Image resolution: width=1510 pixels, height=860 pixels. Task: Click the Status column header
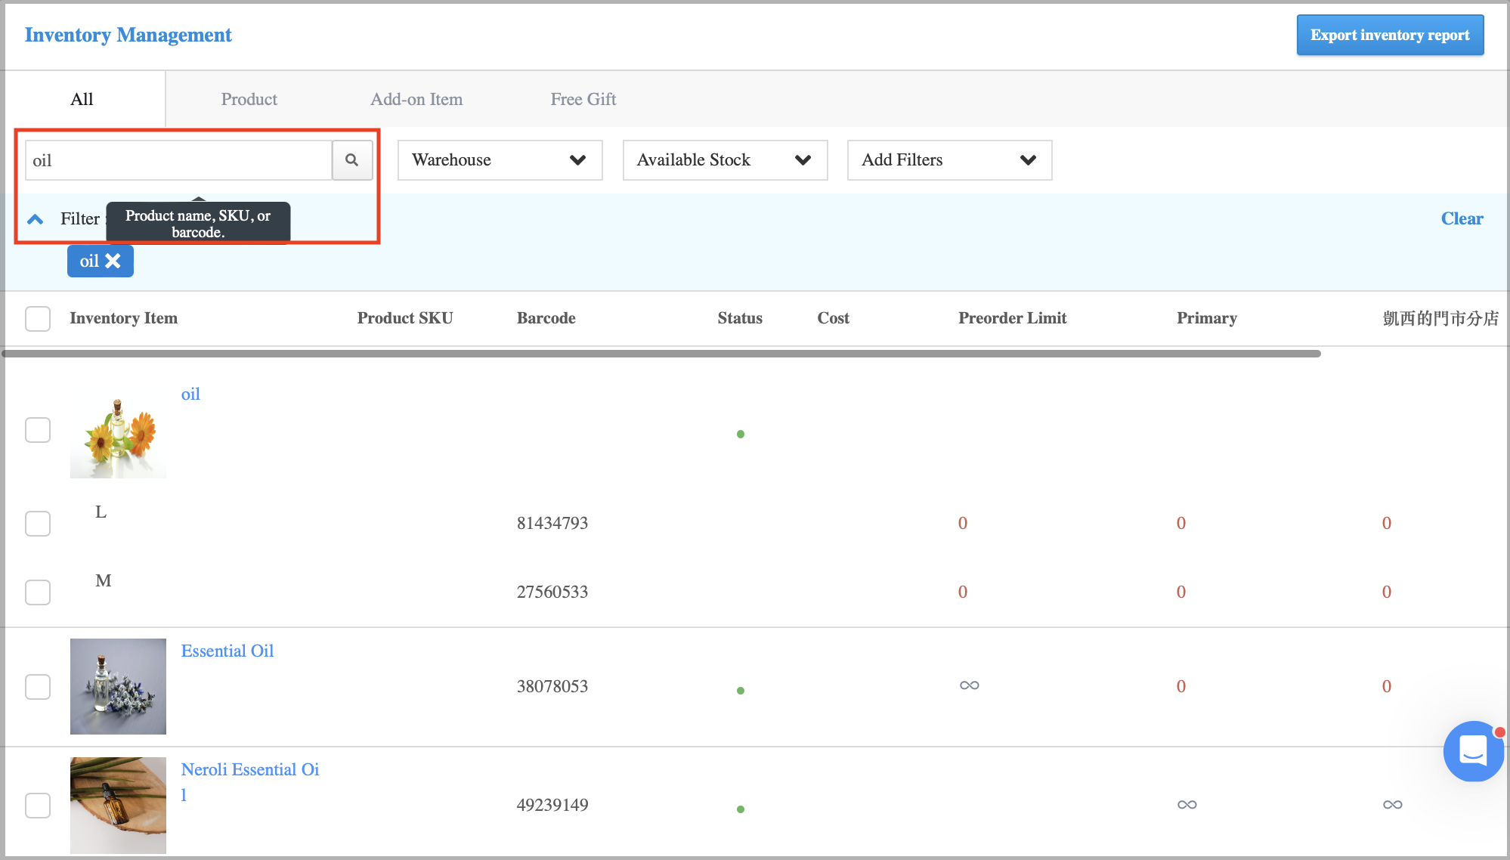740,318
